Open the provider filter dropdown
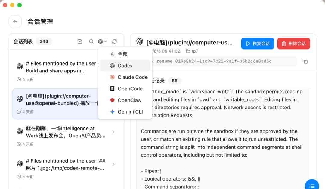325x189 pixels. [102, 41]
